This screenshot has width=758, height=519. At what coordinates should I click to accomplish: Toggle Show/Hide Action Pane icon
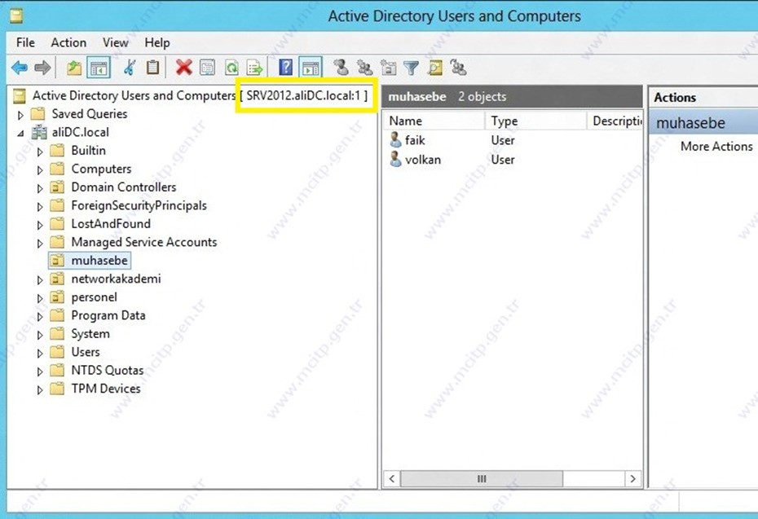click(x=311, y=68)
